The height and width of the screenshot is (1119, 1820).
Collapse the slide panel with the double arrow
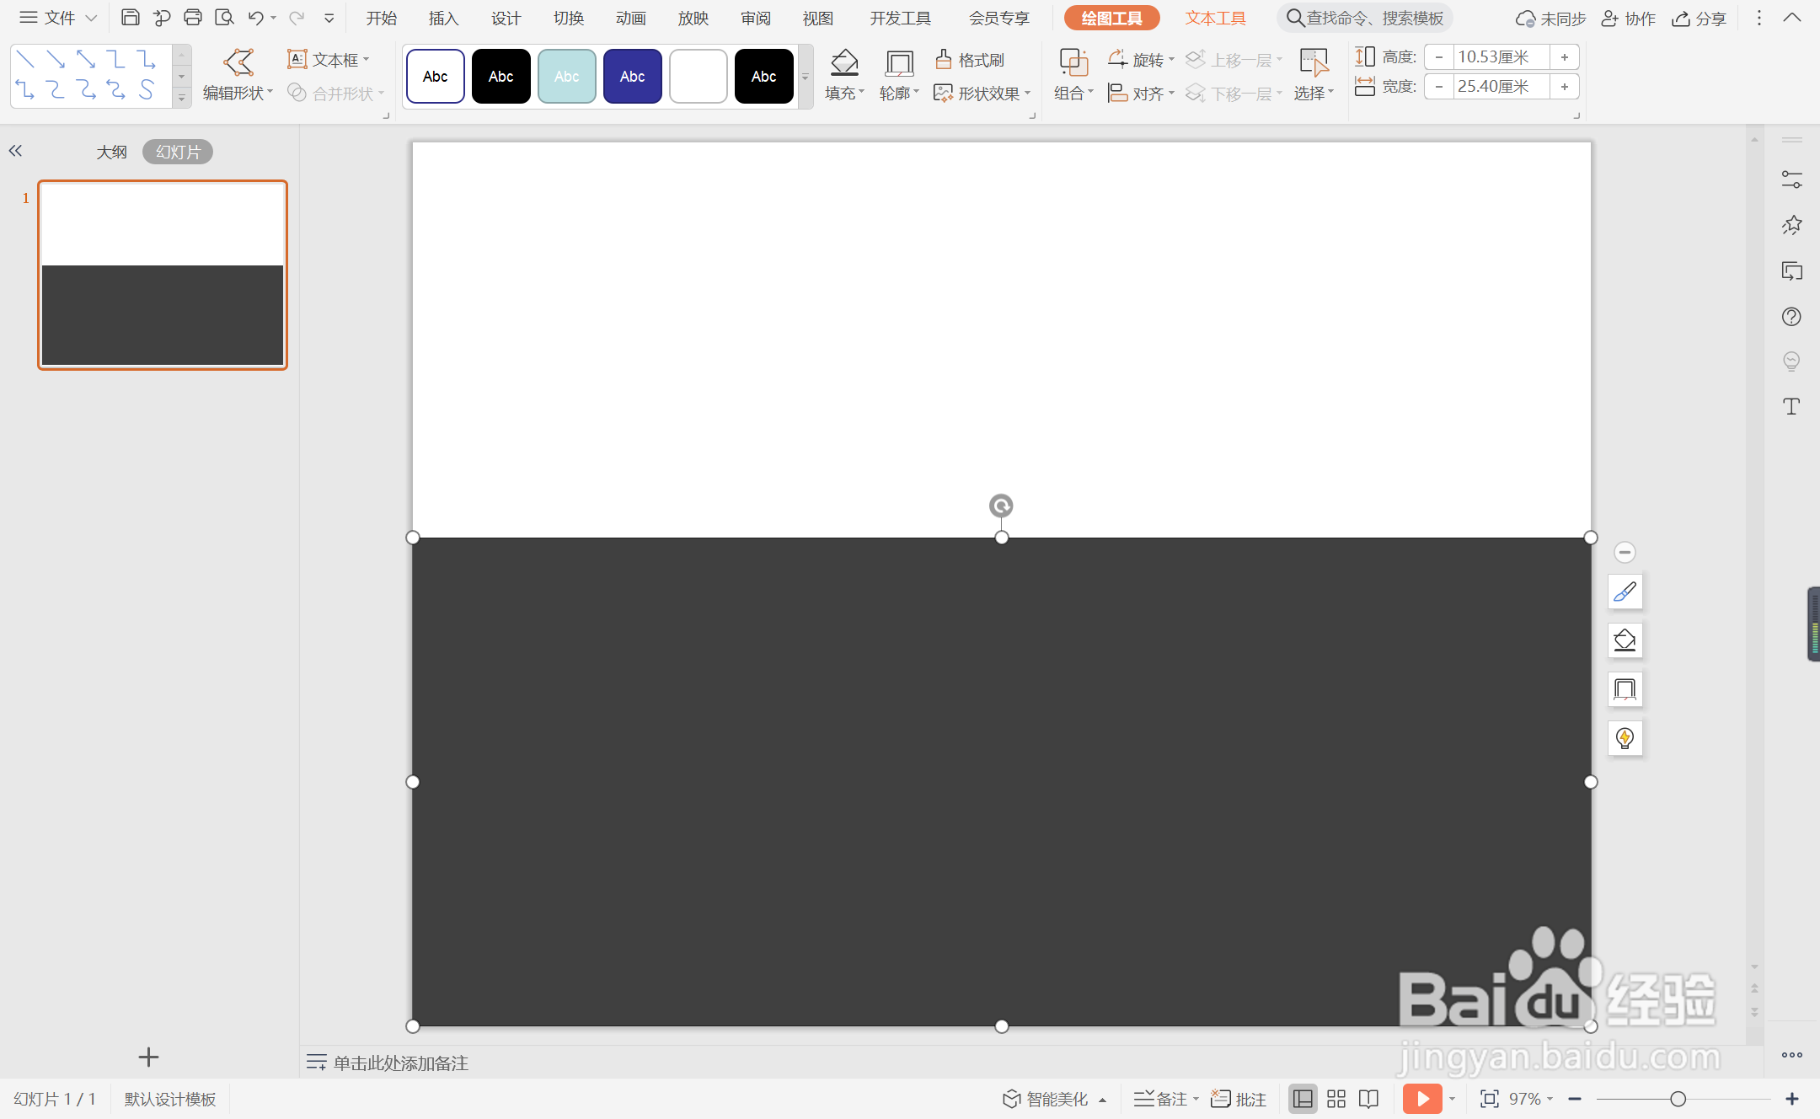pyautogui.click(x=15, y=151)
